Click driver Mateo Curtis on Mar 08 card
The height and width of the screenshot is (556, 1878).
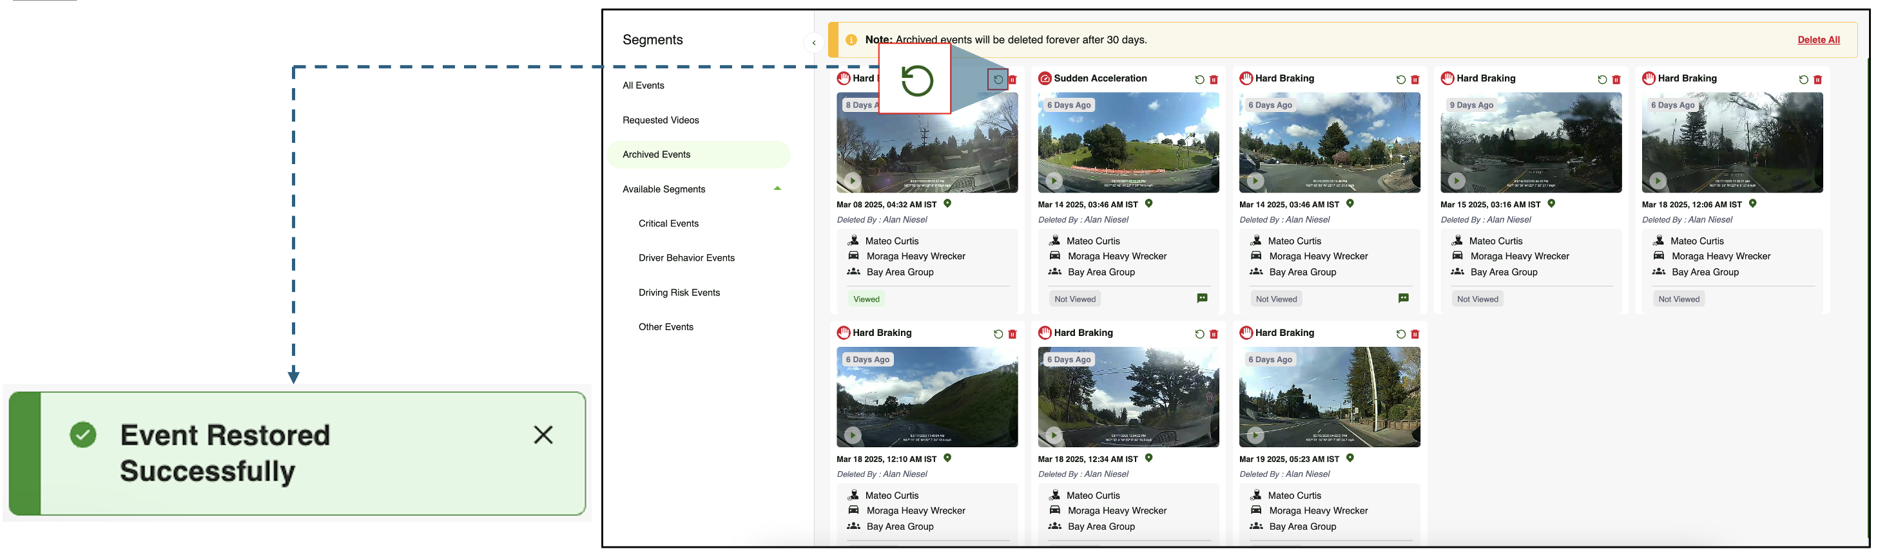pyautogui.click(x=891, y=241)
